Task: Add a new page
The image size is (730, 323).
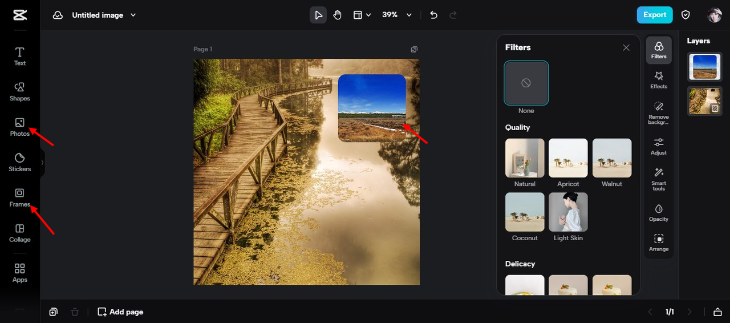Action: [120, 312]
